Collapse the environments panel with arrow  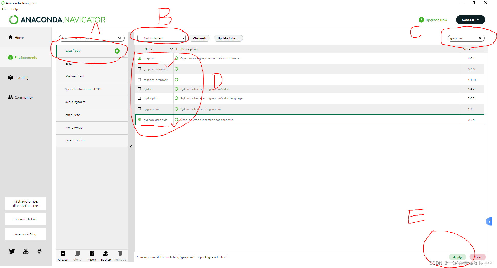(x=131, y=147)
